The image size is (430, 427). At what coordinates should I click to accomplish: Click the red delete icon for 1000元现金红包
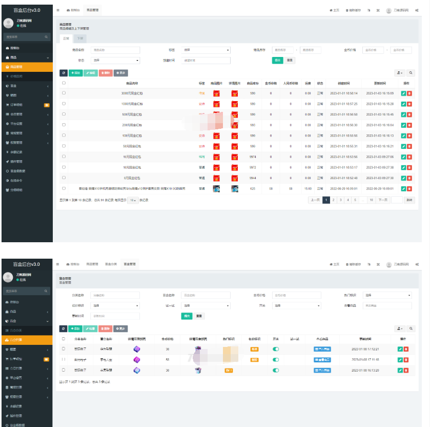[409, 104]
